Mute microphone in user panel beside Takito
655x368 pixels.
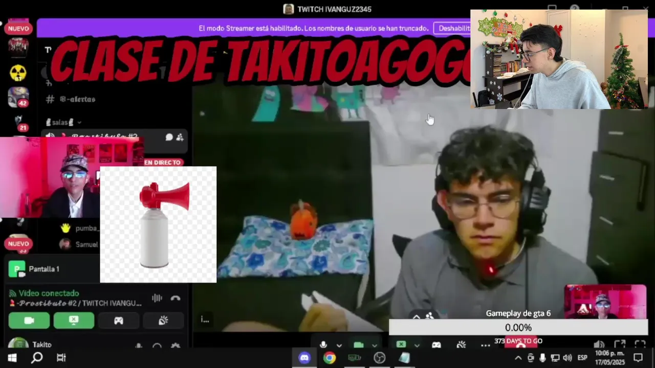(139, 346)
